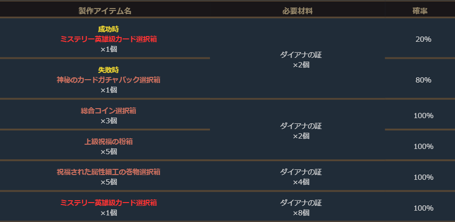Click 100% in the 総合コイン選択箱 row
Image resolution: width=455 pixels, height=222 pixels.
click(x=423, y=116)
